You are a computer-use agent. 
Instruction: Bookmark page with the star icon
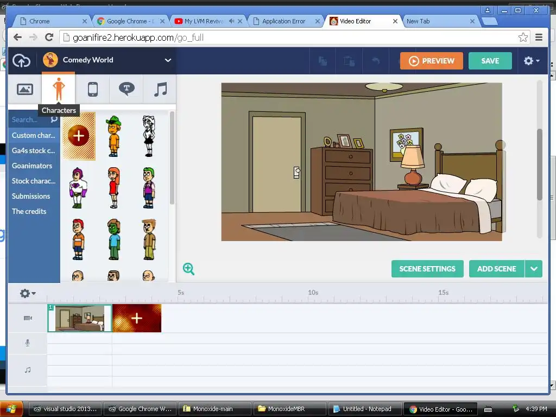click(x=523, y=37)
